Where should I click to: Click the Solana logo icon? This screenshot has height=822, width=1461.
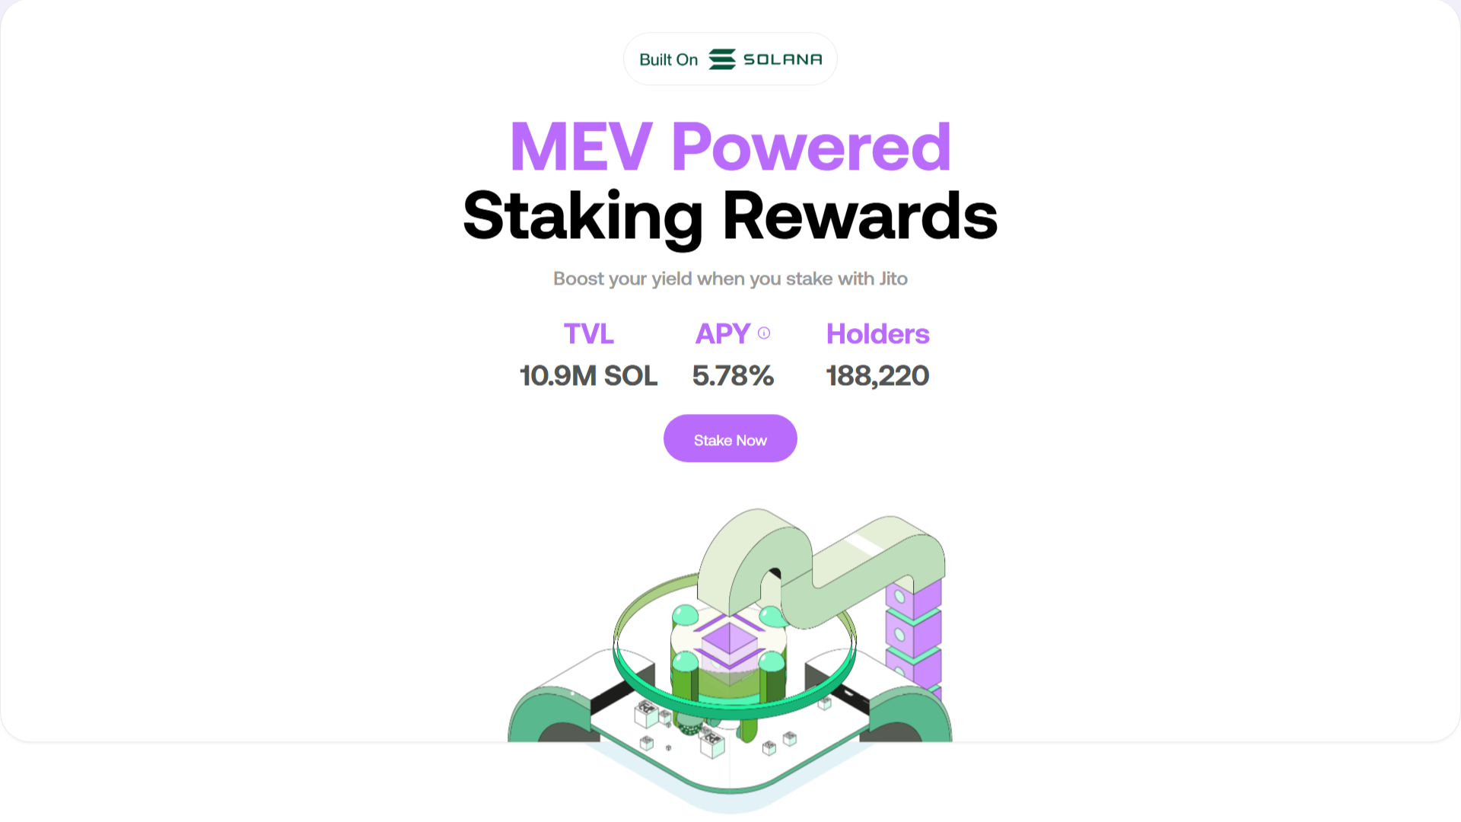(722, 59)
